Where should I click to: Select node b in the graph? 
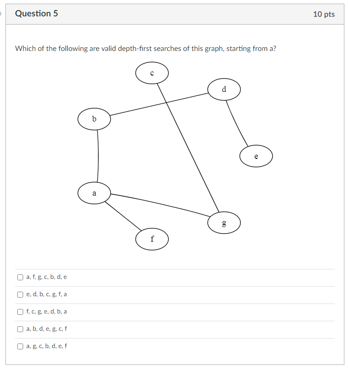tap(94, 119)
